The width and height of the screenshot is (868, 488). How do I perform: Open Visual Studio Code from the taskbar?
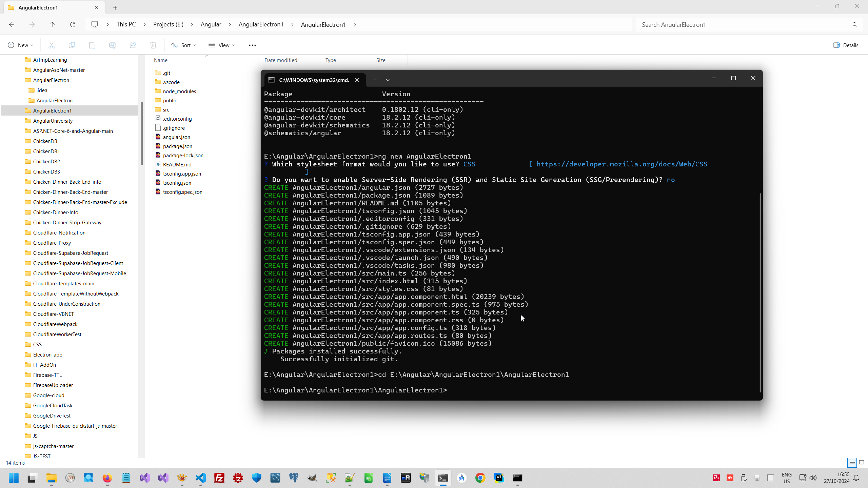click(201, 478)
